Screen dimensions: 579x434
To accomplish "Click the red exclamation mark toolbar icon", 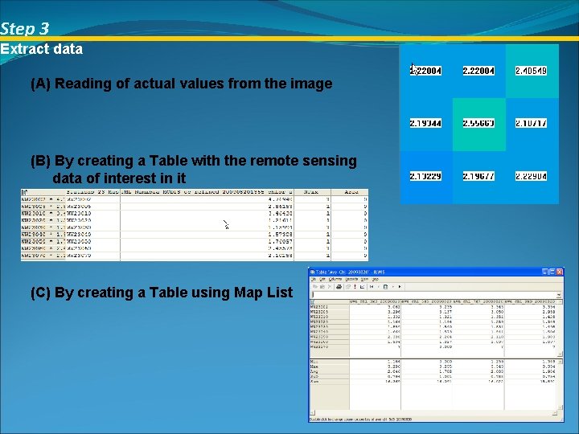I will click(355, 287).
